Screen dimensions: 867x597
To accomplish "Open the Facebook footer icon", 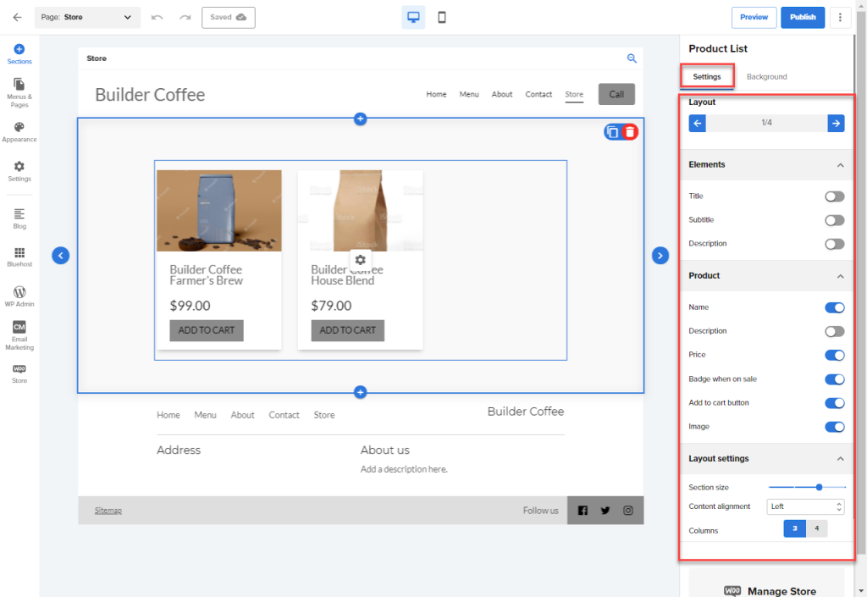I will point(583,511).
